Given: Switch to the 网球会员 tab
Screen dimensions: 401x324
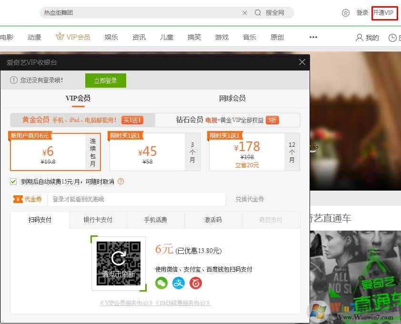Looking at the screenshot, I should click(x=232, y=98).
